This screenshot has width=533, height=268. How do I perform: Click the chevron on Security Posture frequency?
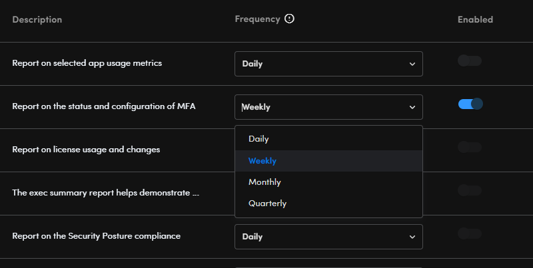tap(412, 237)
